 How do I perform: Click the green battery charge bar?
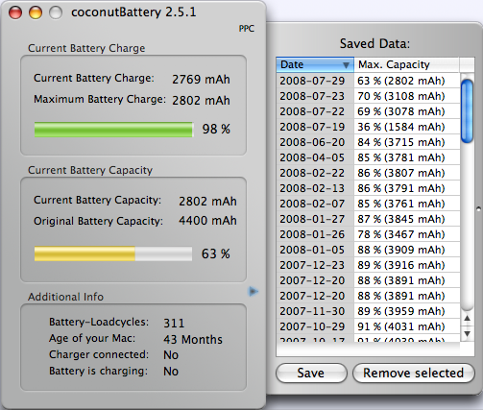(x=113, y=130)
